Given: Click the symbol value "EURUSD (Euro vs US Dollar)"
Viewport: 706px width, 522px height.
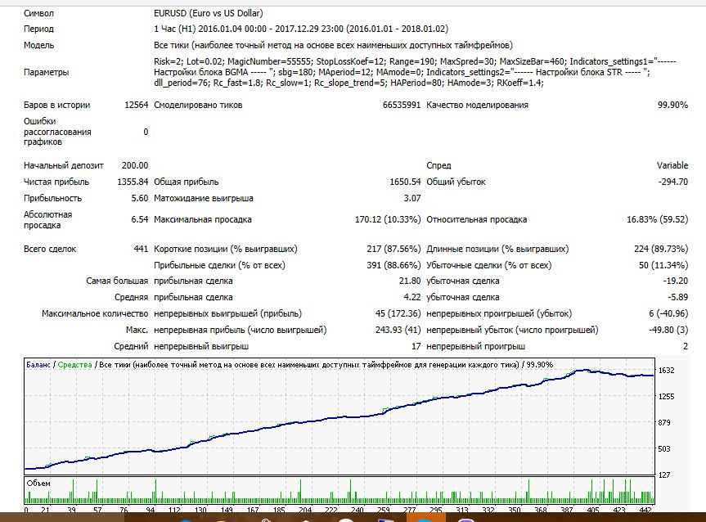Looking at the screenshot, I should (209, 14).
